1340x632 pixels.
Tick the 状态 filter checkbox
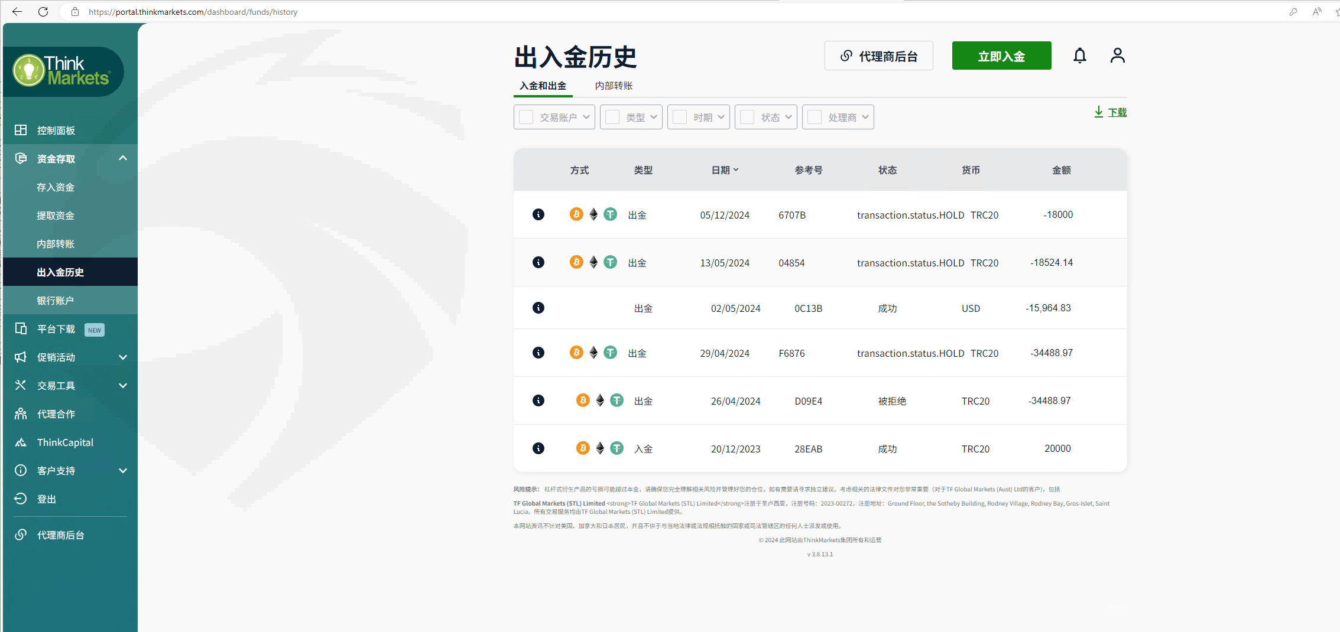[x=747, y=117]
